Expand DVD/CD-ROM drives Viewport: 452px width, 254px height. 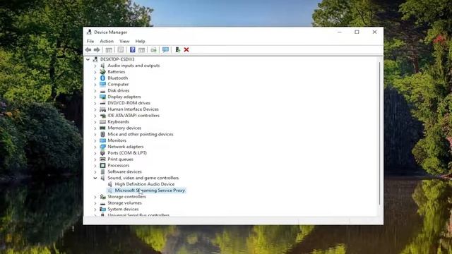(x=95, y=103)
